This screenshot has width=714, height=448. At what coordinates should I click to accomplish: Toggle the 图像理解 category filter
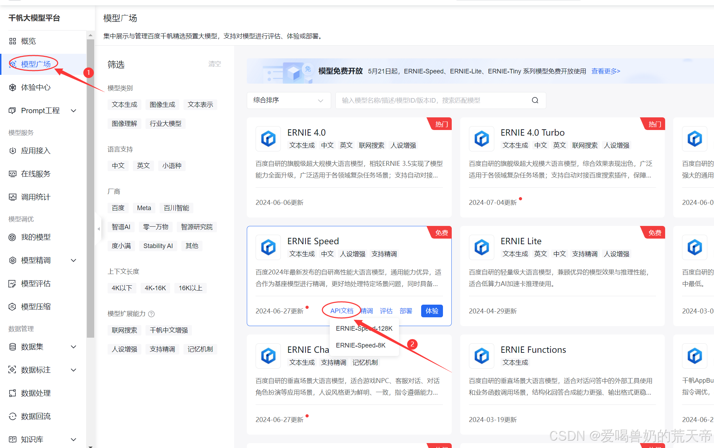point(124,124)
